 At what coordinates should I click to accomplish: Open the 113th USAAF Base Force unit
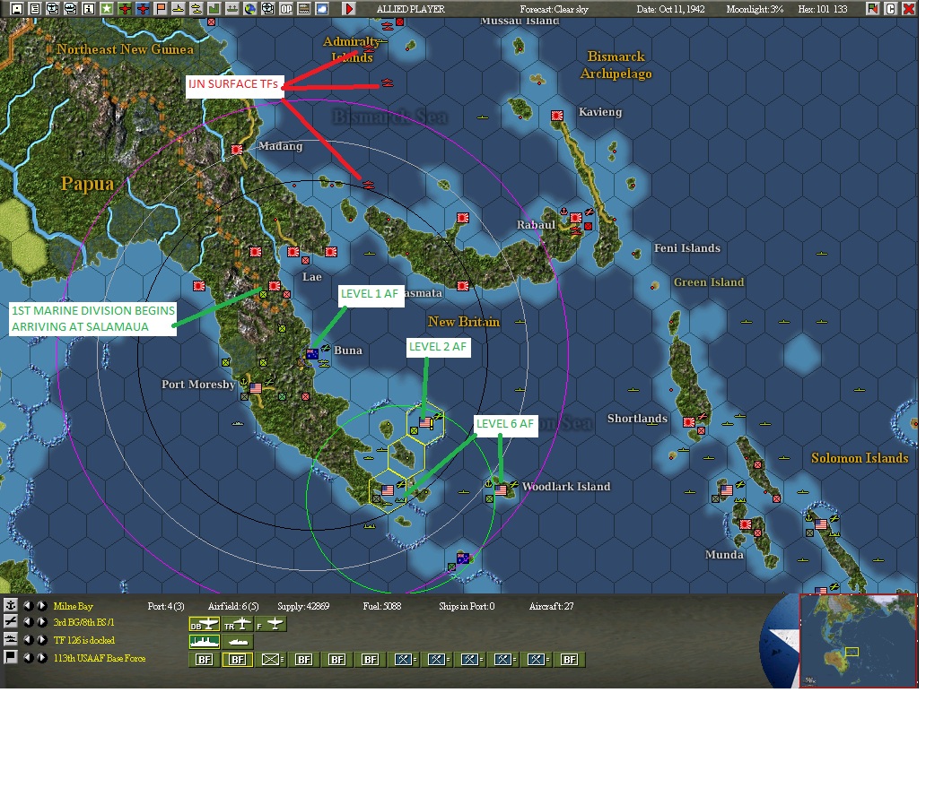point(100,658)
